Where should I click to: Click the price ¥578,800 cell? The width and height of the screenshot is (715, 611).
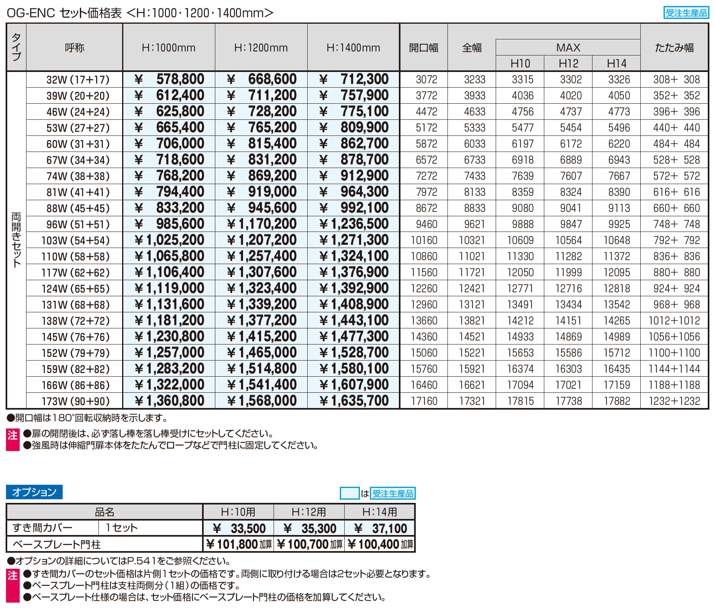point(169,80)
